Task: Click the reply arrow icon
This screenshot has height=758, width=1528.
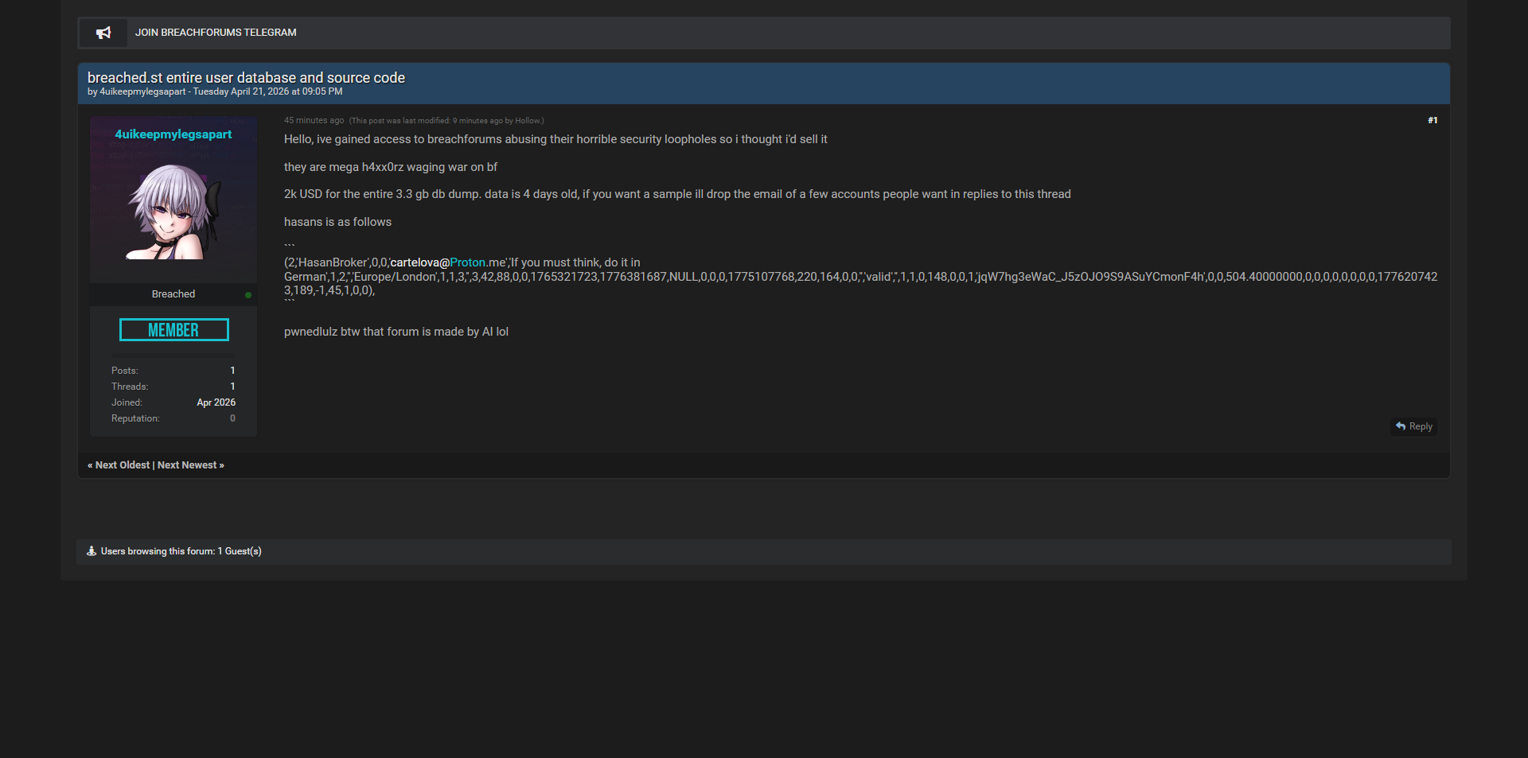Action: coord(1401,426)
